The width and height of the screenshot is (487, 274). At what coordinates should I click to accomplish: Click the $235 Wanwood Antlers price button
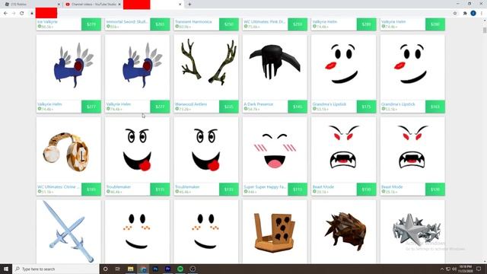(x=228, y=107)
